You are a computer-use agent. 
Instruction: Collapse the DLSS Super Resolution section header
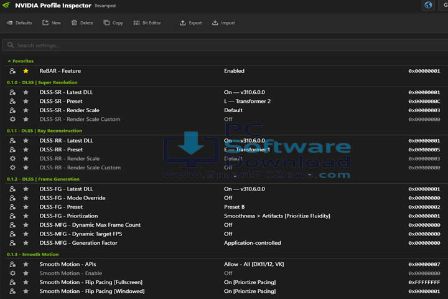click(x=42, y=82)
